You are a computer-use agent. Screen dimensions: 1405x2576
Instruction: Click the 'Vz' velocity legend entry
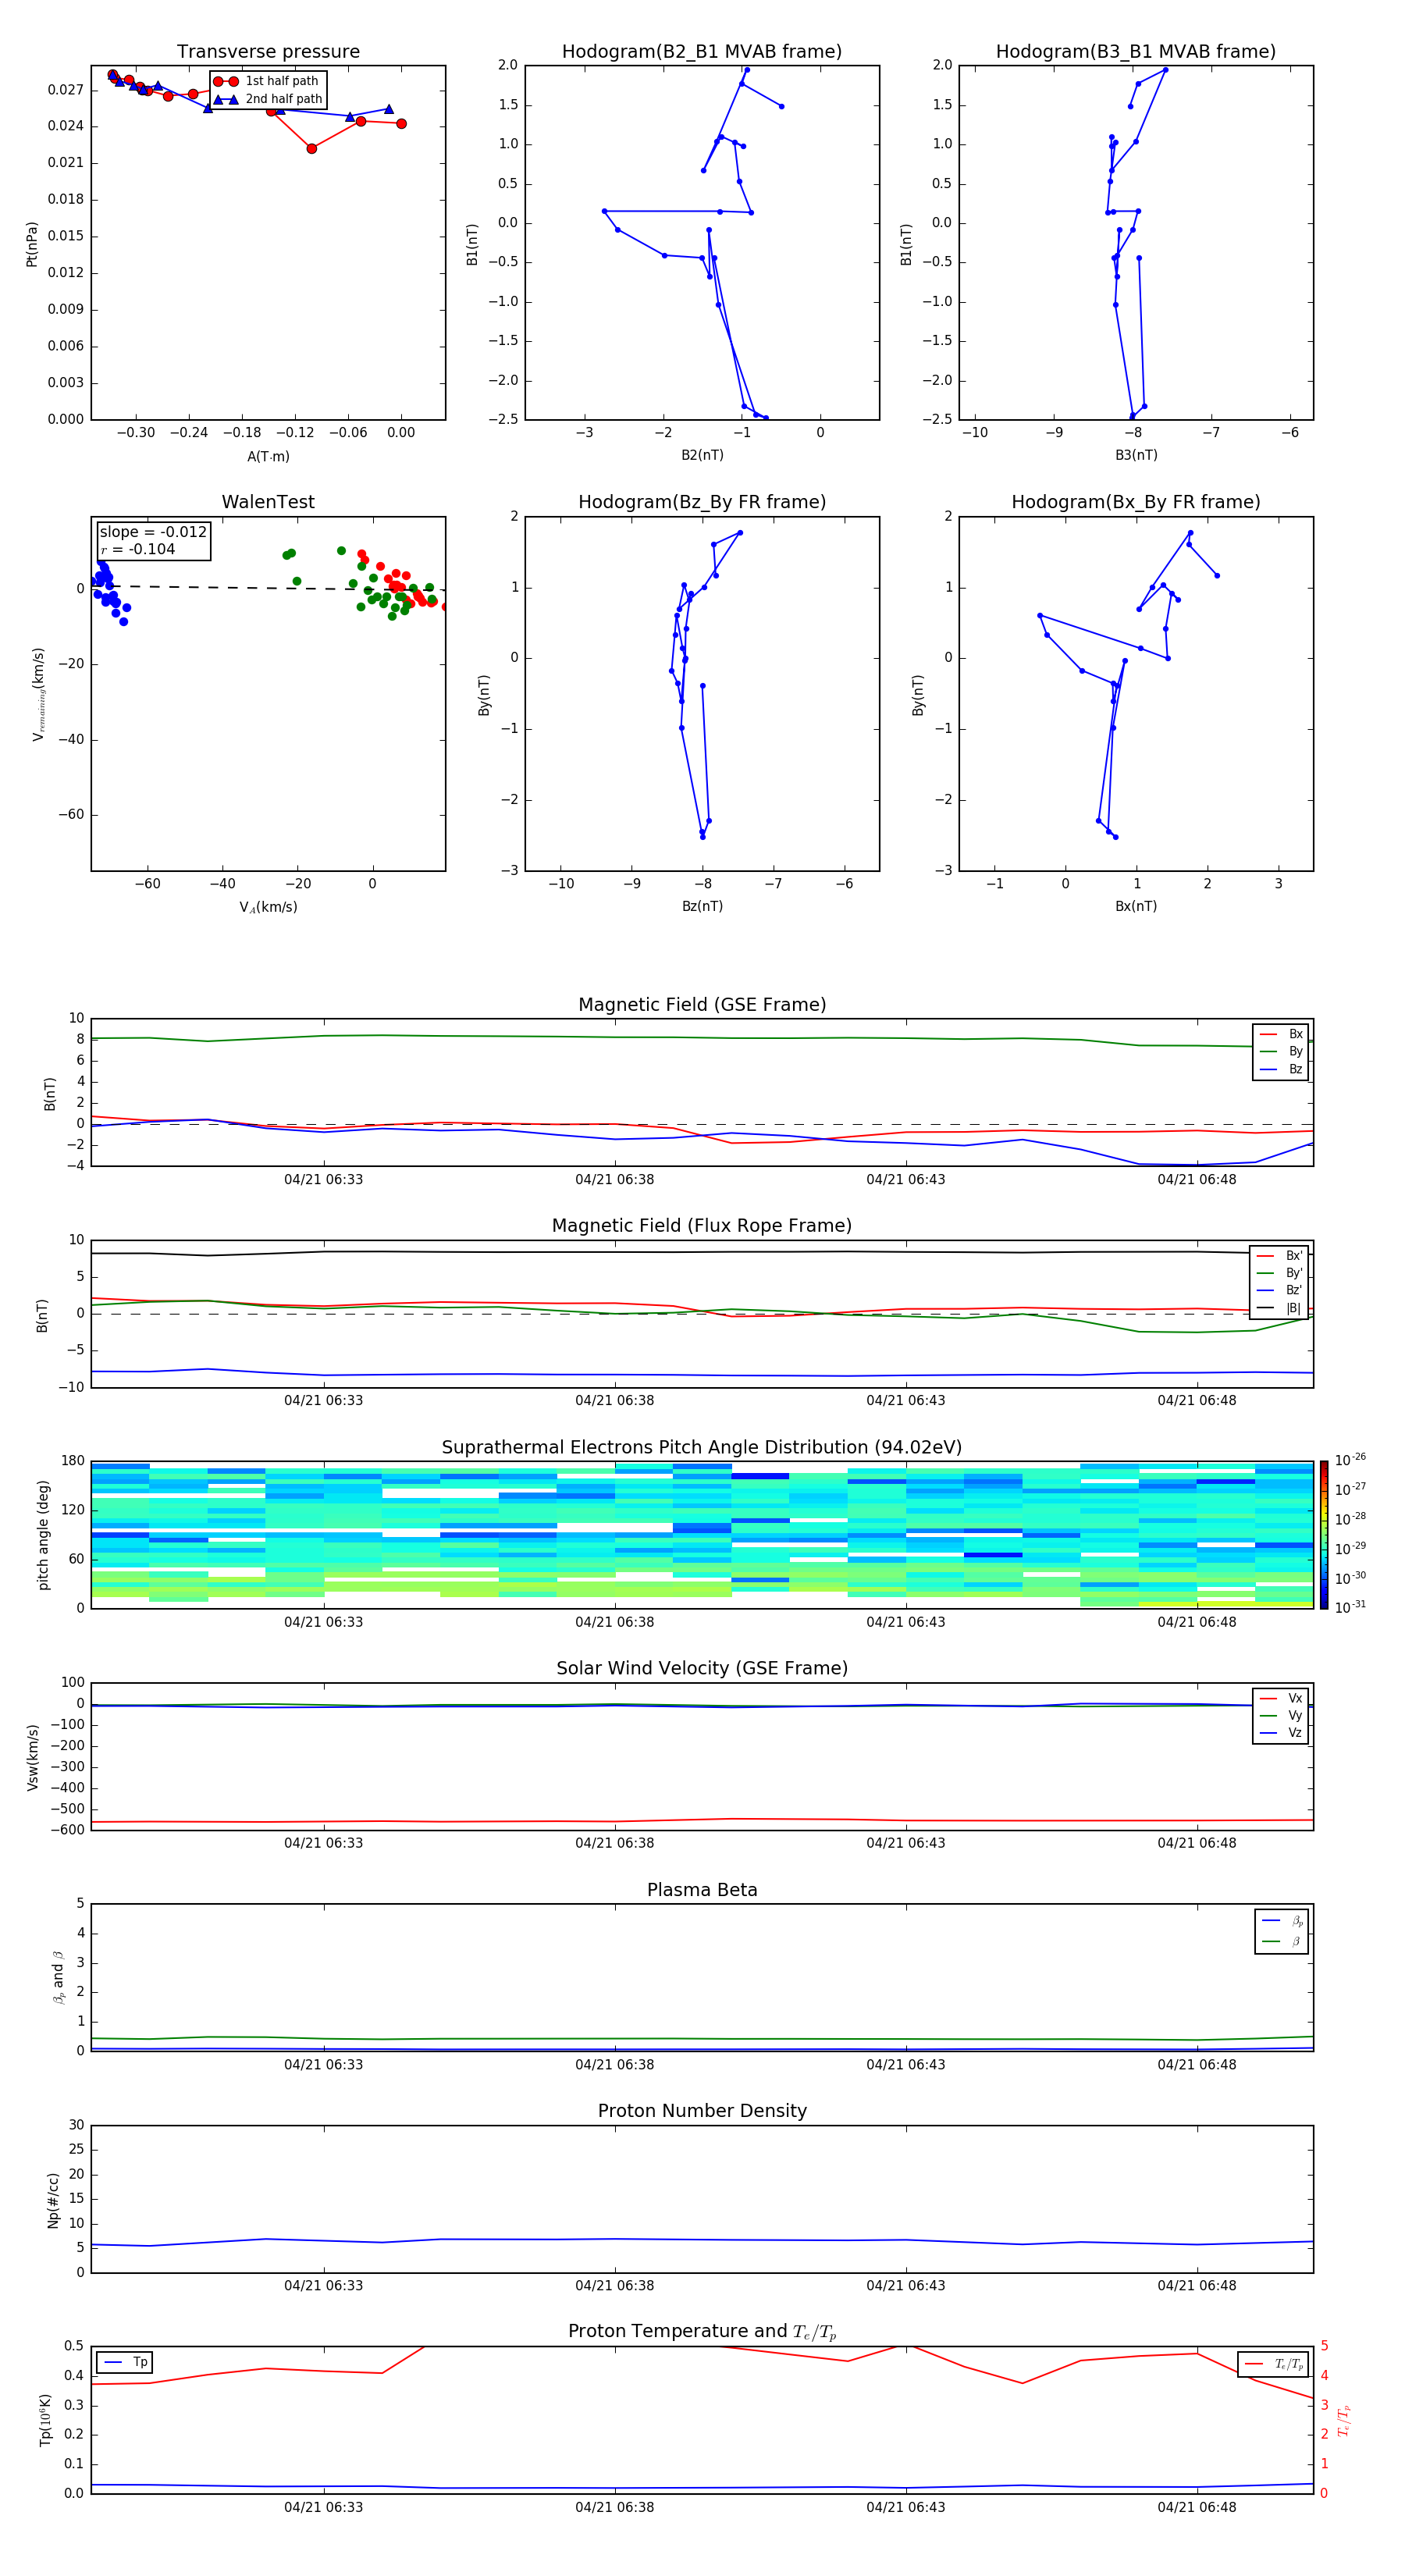click(x=1282, y=1733)
